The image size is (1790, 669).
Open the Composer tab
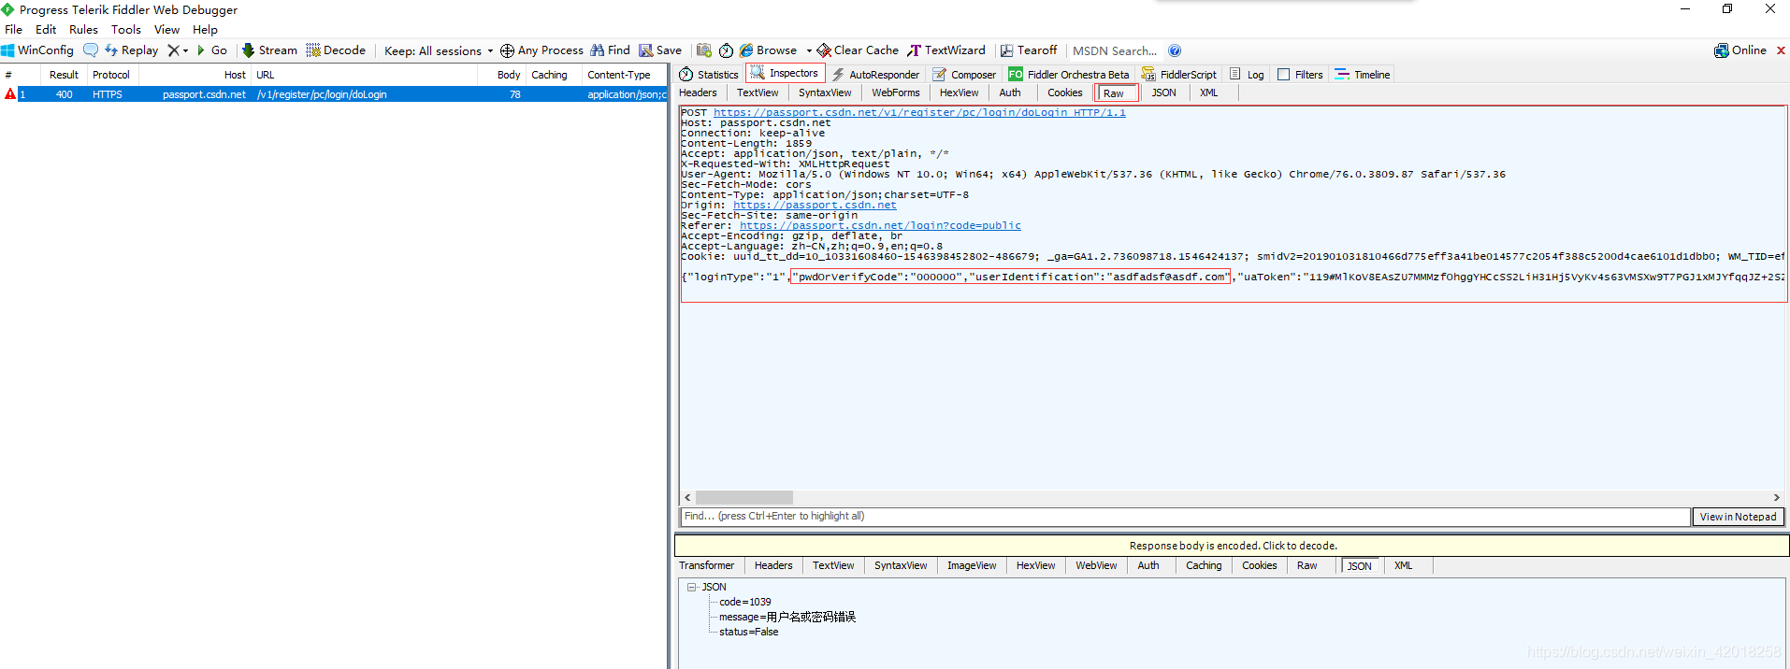[x=964, y=74]
